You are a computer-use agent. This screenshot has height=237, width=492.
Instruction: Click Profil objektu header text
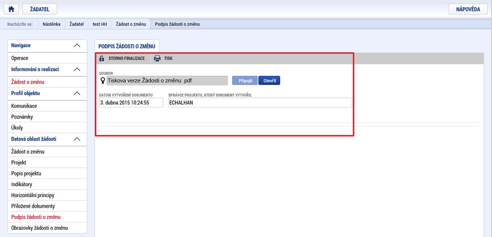click(x=25, y=93)
